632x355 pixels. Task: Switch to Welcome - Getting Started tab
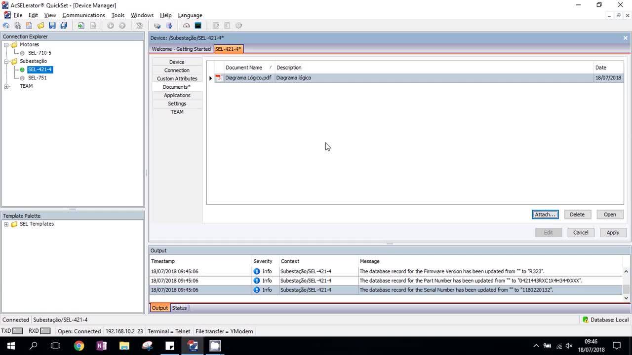[181, 49]
